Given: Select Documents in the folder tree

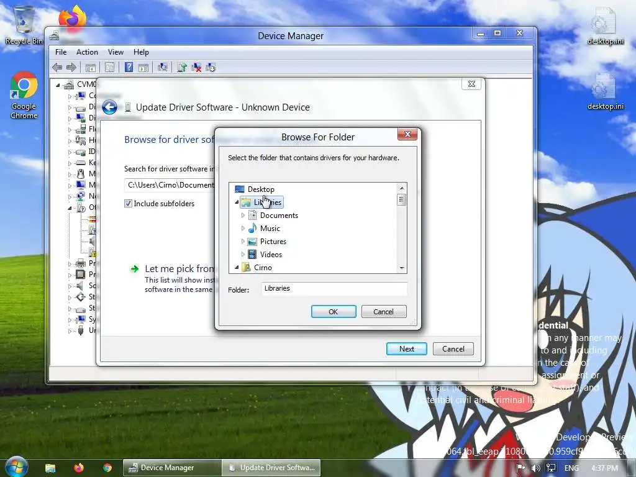Looking at the screenshot, I should click(279, 216).
